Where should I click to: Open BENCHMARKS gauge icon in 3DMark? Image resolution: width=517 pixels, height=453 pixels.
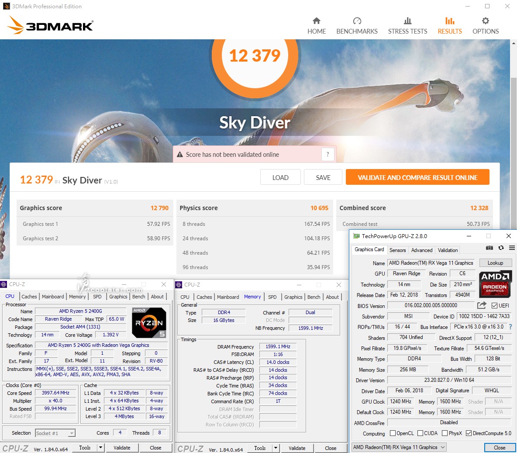(357, 21)
